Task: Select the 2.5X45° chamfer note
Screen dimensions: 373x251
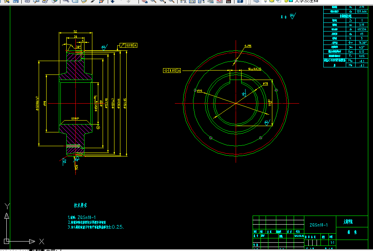Action: pyautogui.click(x=75, y=118)
